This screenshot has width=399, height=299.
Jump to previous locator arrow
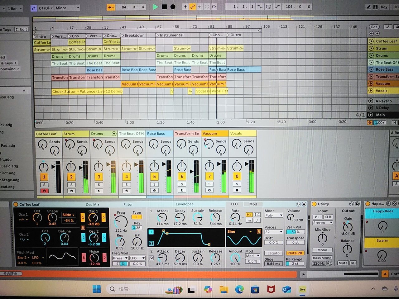371,33
